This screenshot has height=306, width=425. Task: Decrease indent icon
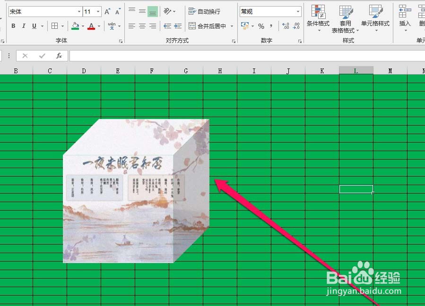[167, 26]
